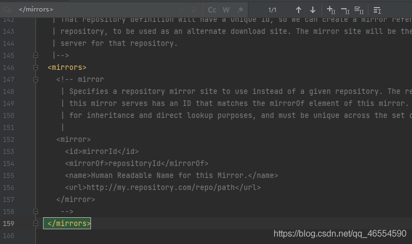Select all occurrences in the file
The height and width of the screenshot is (244, 412).
click(359, 10)
